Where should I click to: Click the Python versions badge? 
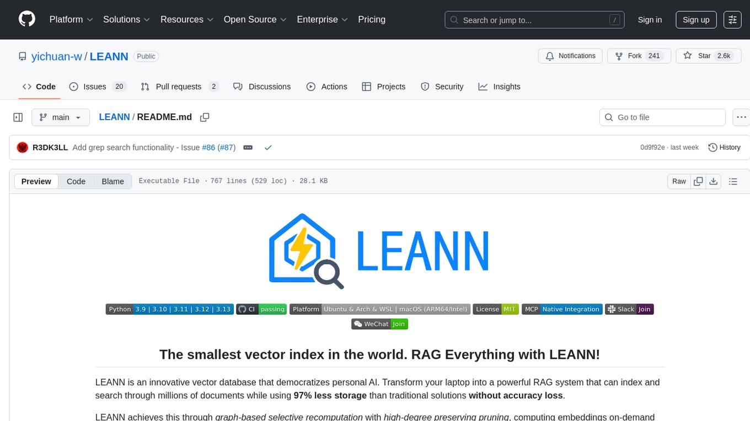pyautogui.click(x=169, y=309)
